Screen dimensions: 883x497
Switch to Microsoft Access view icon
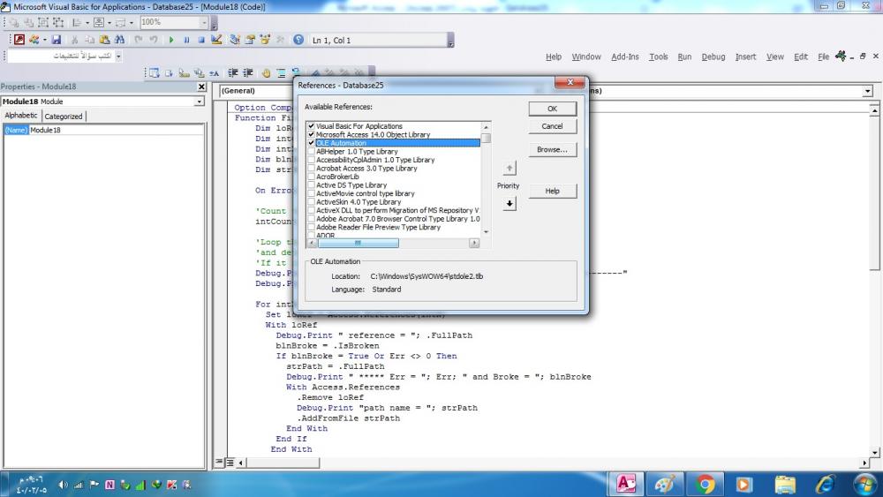(19, 40)
